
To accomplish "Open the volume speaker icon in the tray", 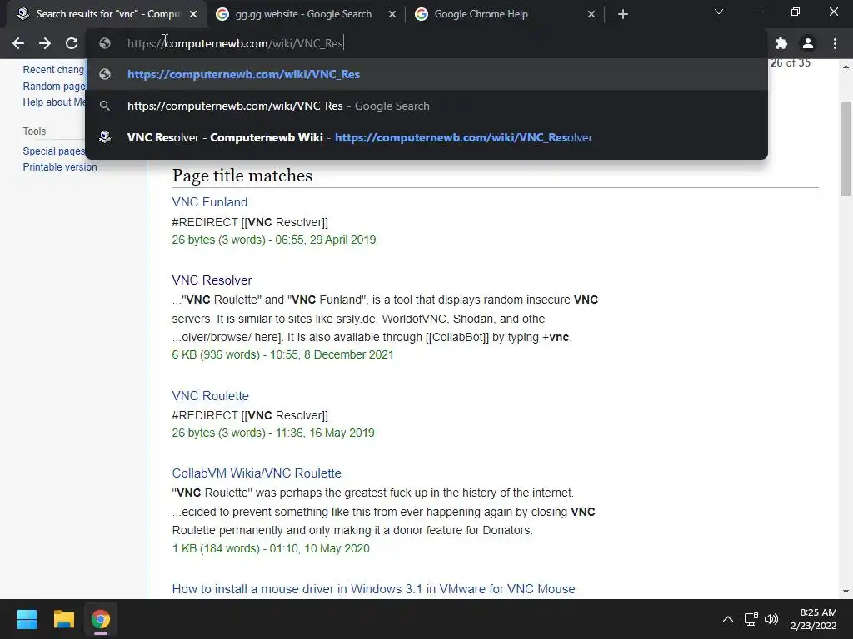I will point(771,619).
